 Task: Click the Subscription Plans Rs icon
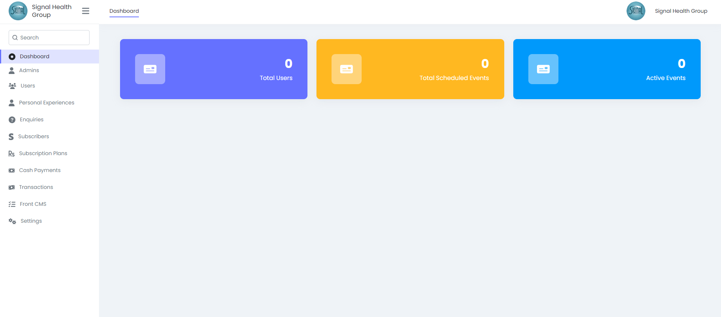click(12, 154)
